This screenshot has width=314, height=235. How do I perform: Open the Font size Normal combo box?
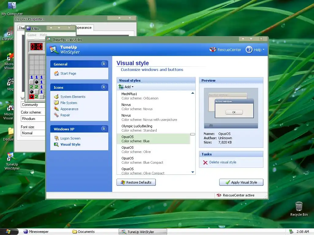[33, 133]
